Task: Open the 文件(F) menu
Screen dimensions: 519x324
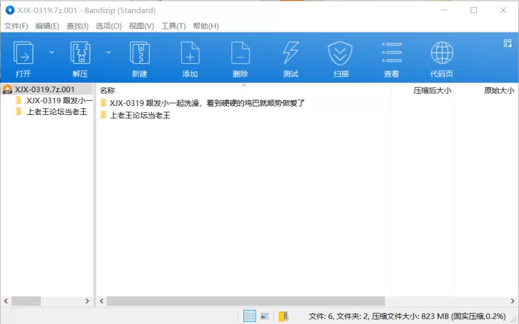Action: [x=16, y=26]
